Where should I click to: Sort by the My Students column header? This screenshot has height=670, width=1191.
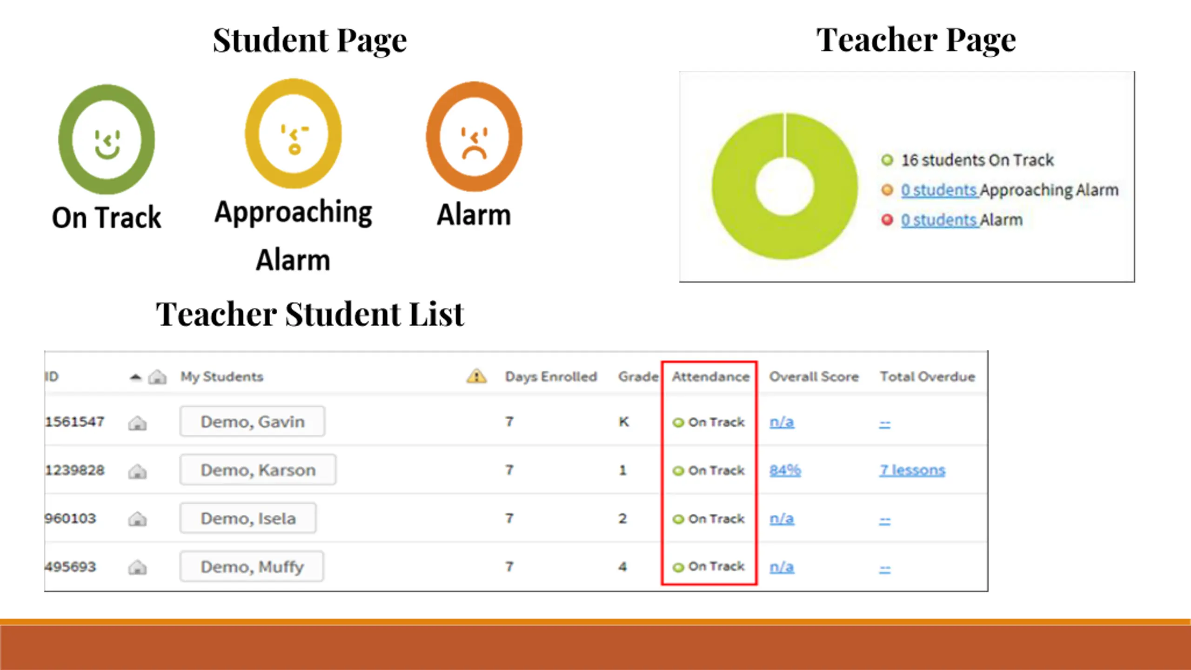coord(222,376)
